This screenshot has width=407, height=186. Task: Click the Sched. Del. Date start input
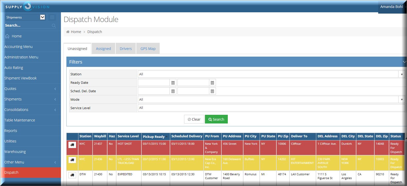(154, 91)
